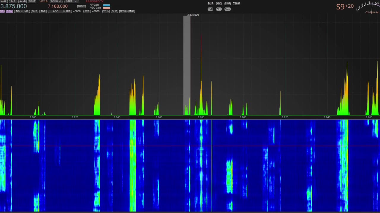This screenshot has width=380, height=213.
Task: Click the ASSIGNED TX indicator
Action: coord(94,1)
